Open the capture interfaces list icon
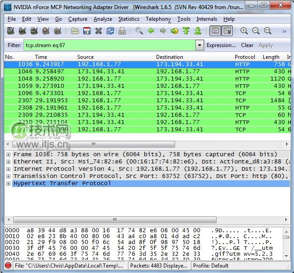This screenshot has height=273, width=294. coord(10,31)
